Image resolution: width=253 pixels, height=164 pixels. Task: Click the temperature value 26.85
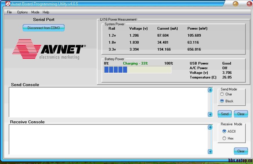[227, 77]
